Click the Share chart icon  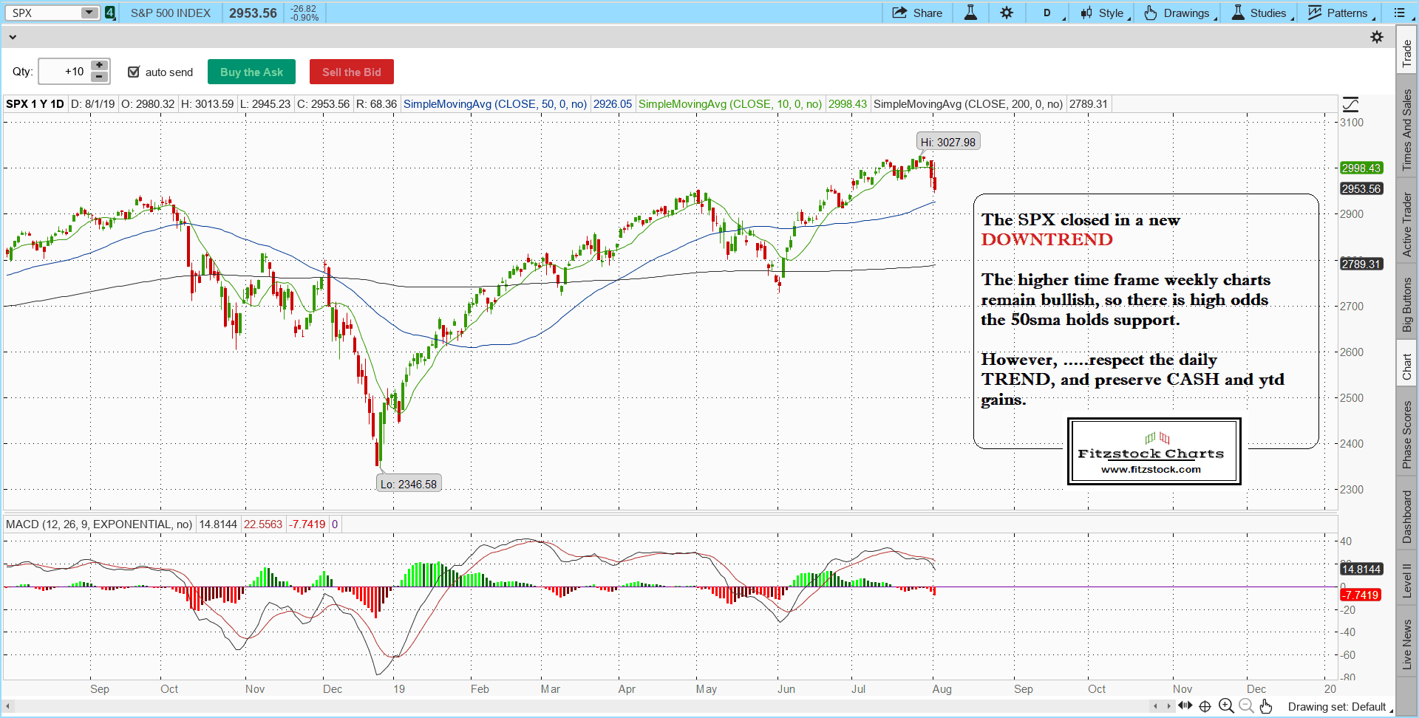916,13
